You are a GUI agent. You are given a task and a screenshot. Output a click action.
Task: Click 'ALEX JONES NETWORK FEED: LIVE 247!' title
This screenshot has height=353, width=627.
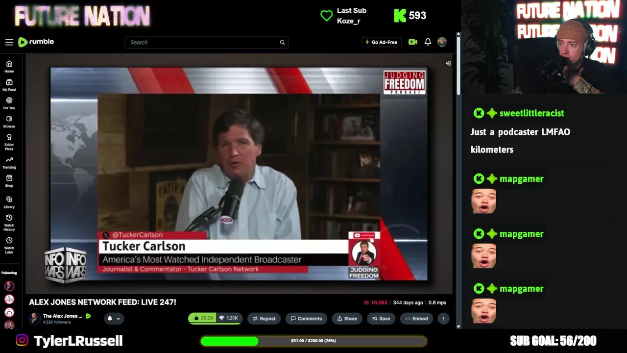pyautogui.click(x=102, y=302)
